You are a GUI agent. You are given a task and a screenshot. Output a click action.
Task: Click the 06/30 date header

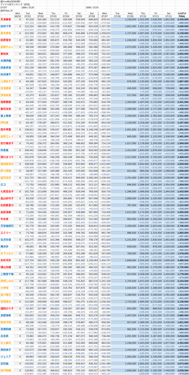(17, 16)
